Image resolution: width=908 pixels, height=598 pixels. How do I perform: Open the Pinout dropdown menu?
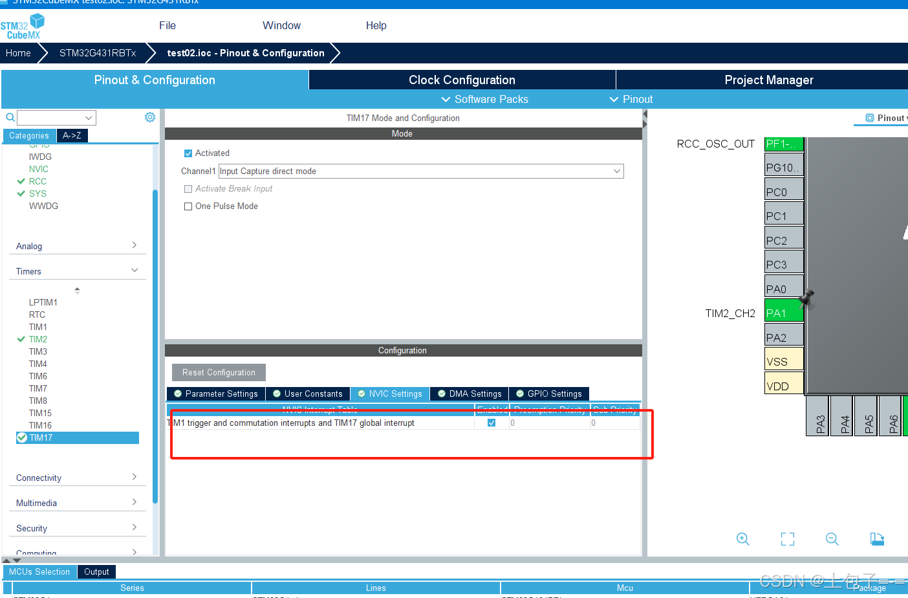point(631,99)
